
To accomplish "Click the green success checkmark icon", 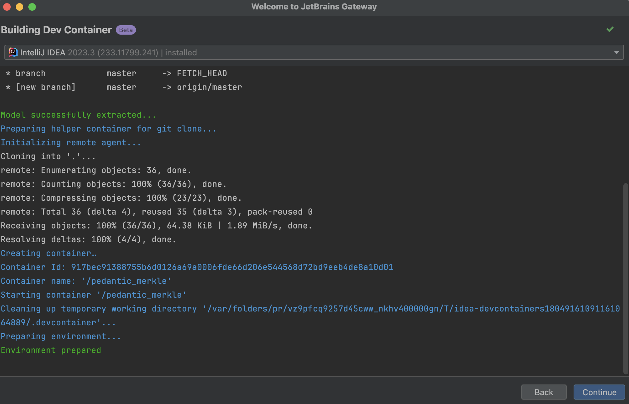I will (x=610, y=30).
